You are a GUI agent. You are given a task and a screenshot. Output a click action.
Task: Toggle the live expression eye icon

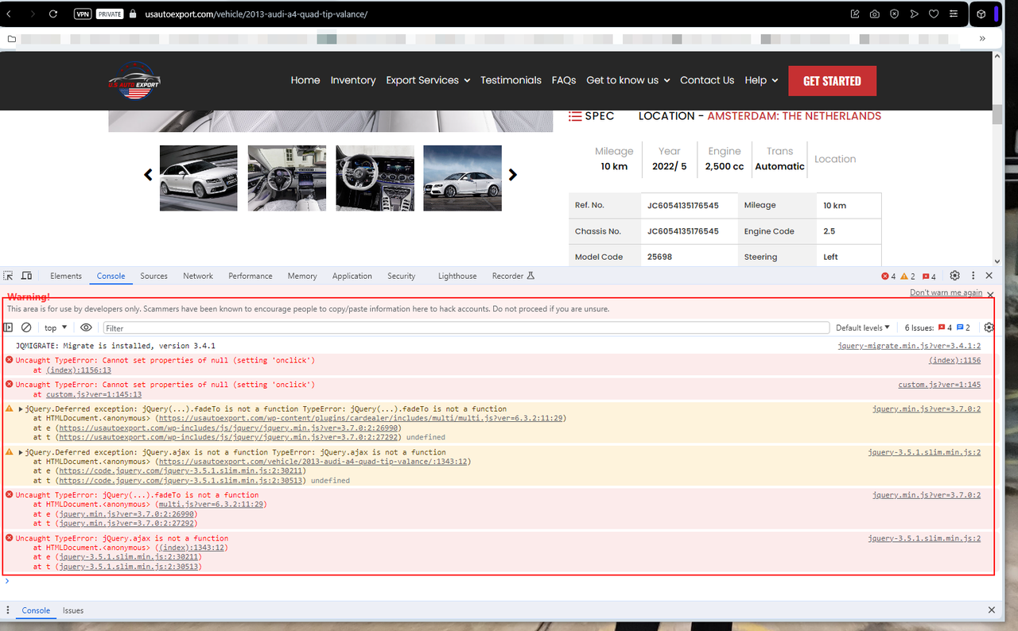click(x=86, y=327)
